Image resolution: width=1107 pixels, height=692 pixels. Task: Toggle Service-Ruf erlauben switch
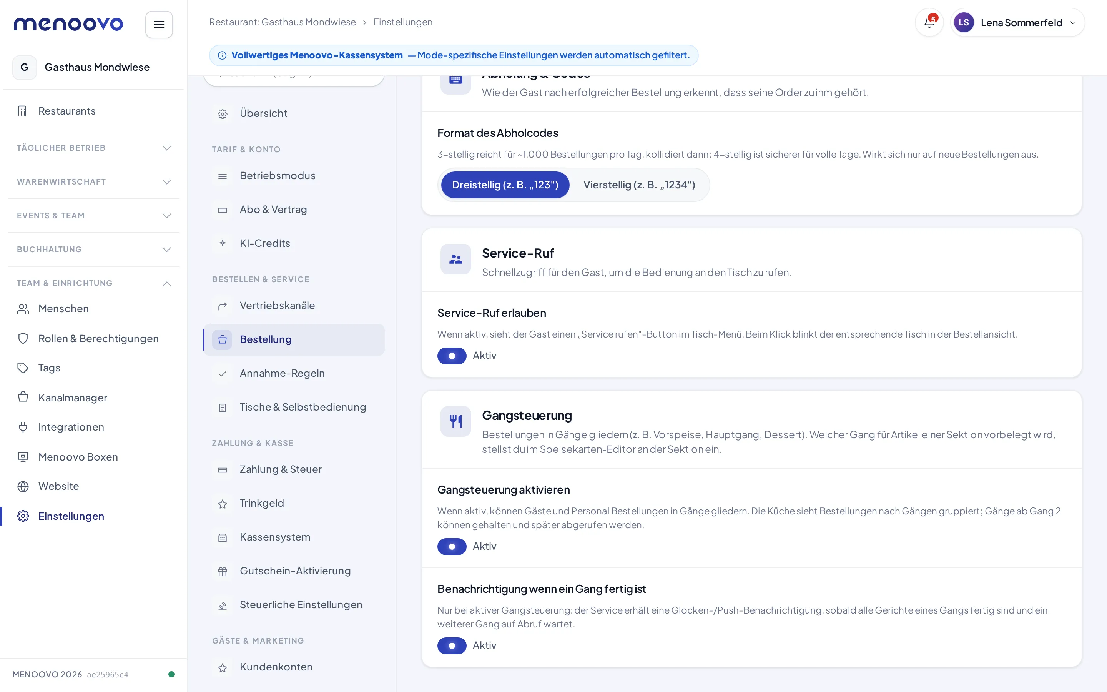pos(452,356)
